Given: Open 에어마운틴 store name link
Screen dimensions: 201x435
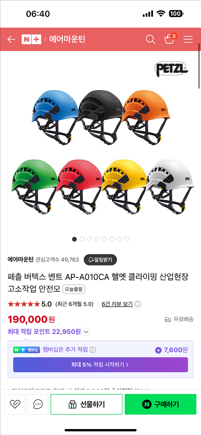Looking at the screenshot, I should click(20, 260).
